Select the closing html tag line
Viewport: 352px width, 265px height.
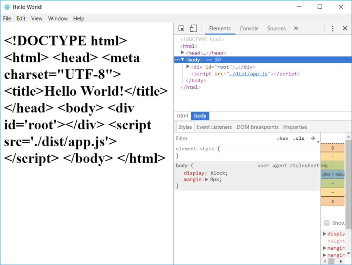click(x=191, y=87)
